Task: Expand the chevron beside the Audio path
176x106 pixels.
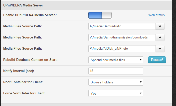Action: [160, 26]
